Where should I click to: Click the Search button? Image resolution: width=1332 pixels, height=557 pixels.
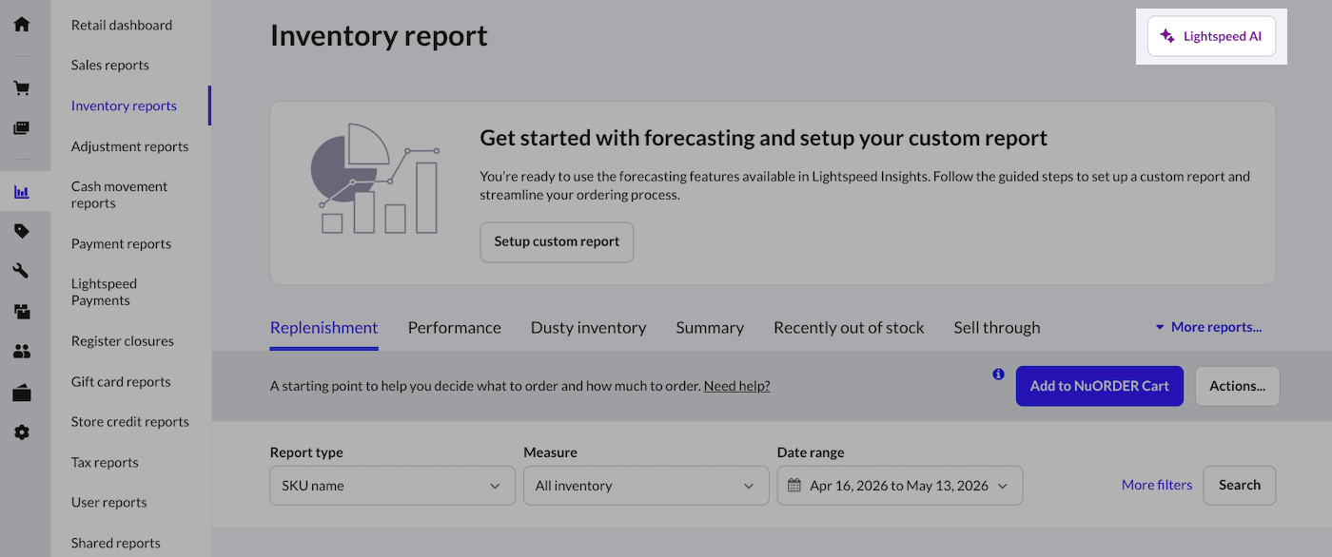click(x=1240, y=485)
